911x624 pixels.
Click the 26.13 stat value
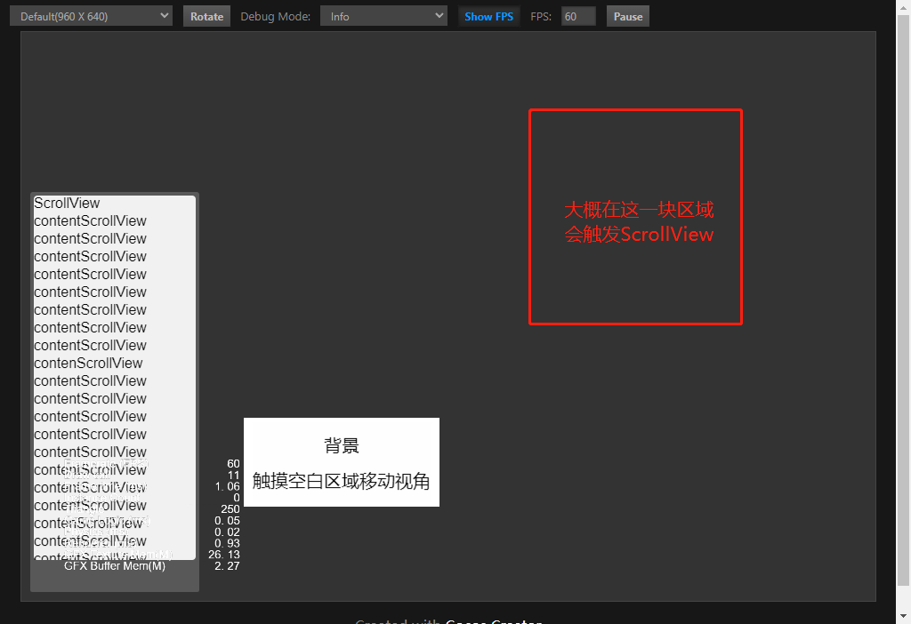pyautogui.click(x=224, y=555)
